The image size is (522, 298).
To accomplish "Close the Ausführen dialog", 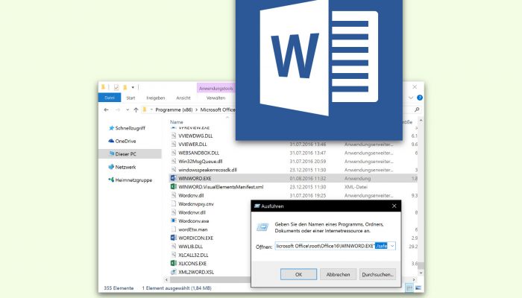I will 394,206.
